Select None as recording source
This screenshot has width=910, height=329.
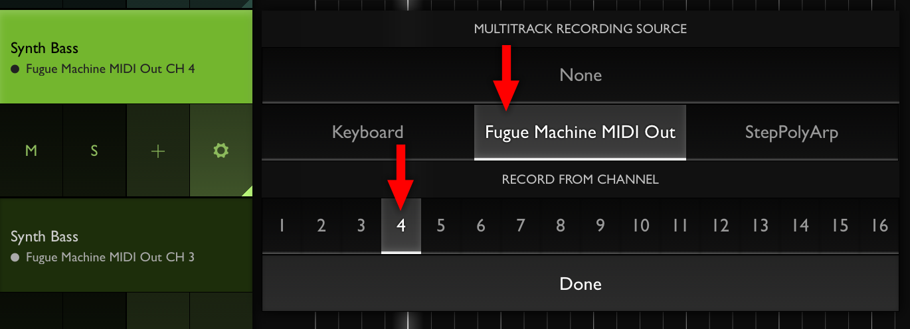581,75
